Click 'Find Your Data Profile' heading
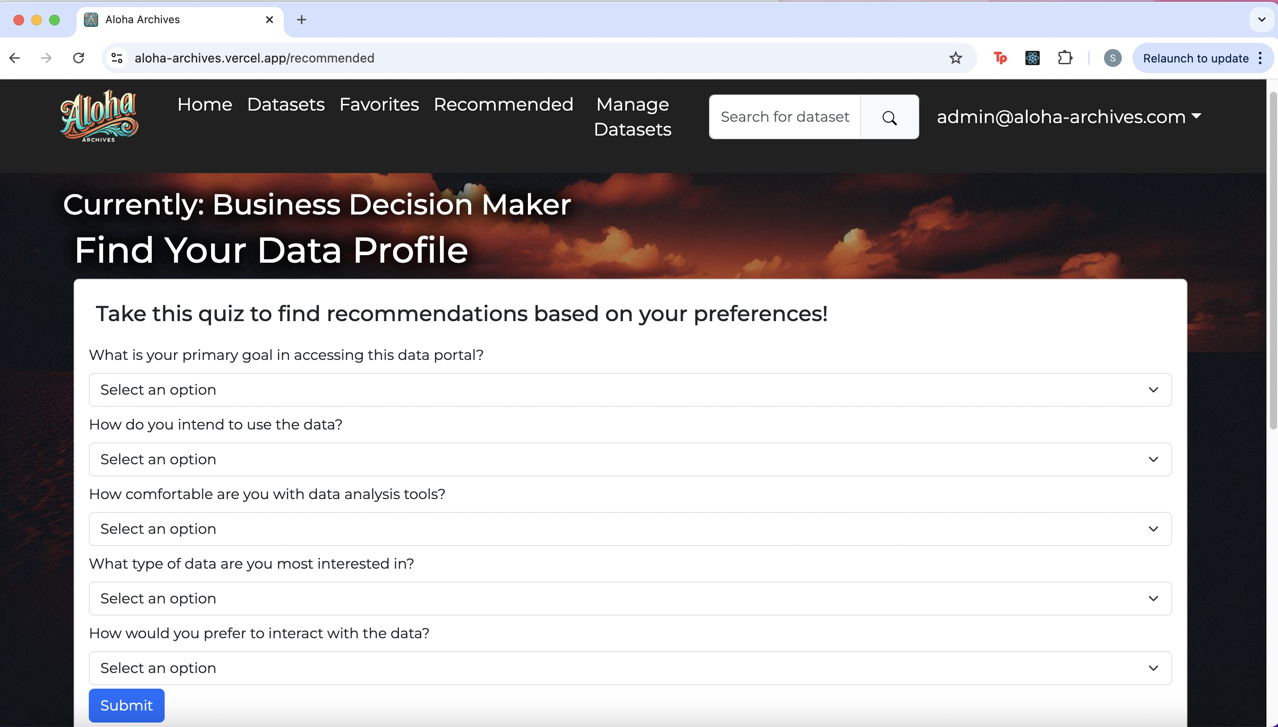The image size is (1278, 727). [x=271, y=250]
